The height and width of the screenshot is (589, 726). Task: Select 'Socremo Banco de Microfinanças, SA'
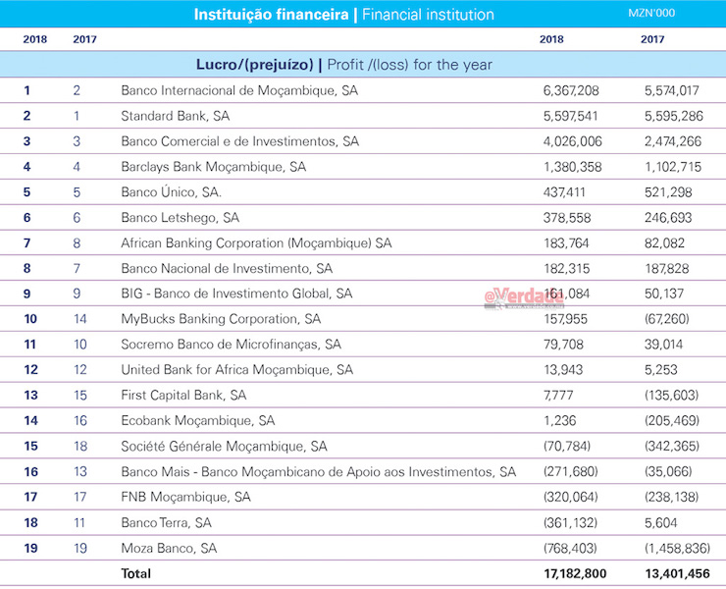click(x=231, y=345)
